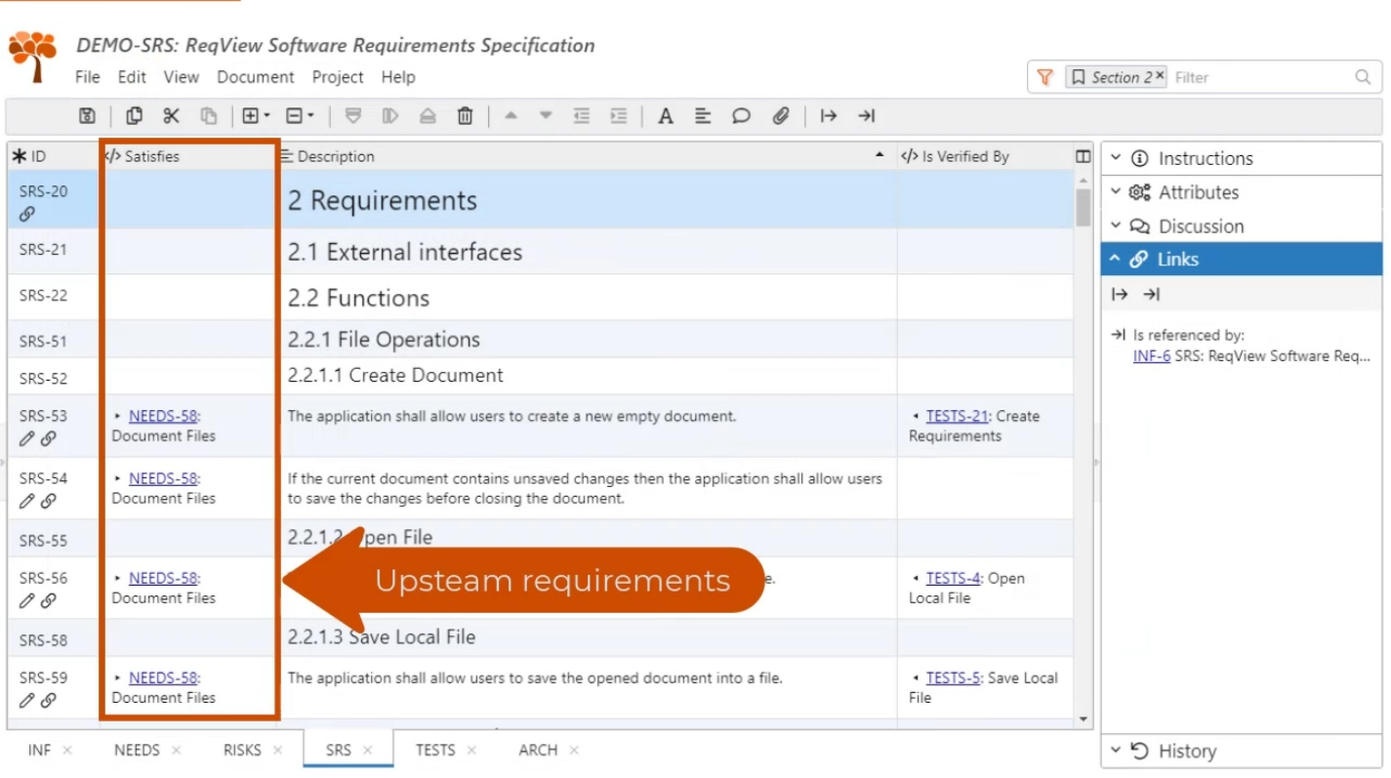Click the link icon in SRS-20 row
The width and height of the screenshot is (1391, 778).
[27, 214]
